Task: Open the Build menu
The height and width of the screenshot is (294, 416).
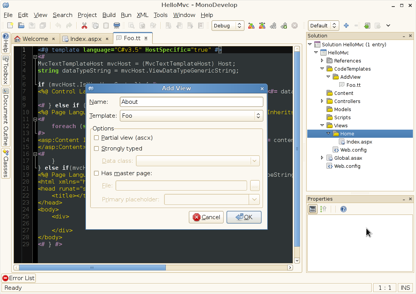Action: [109, 15]
